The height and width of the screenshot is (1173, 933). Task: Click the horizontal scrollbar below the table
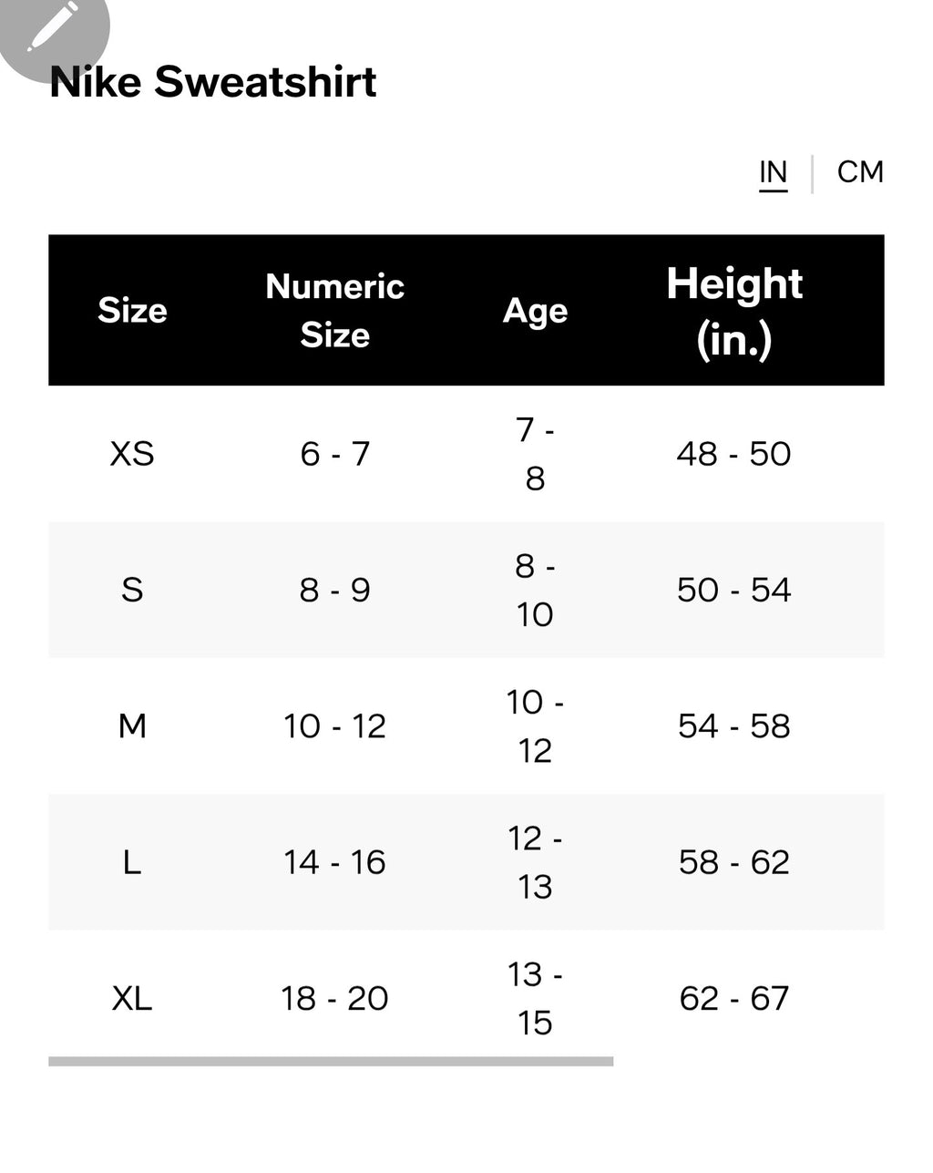coord(331,1061)
